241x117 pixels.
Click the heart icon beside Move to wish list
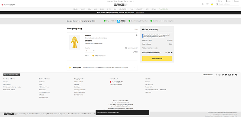tap(126, 48)
